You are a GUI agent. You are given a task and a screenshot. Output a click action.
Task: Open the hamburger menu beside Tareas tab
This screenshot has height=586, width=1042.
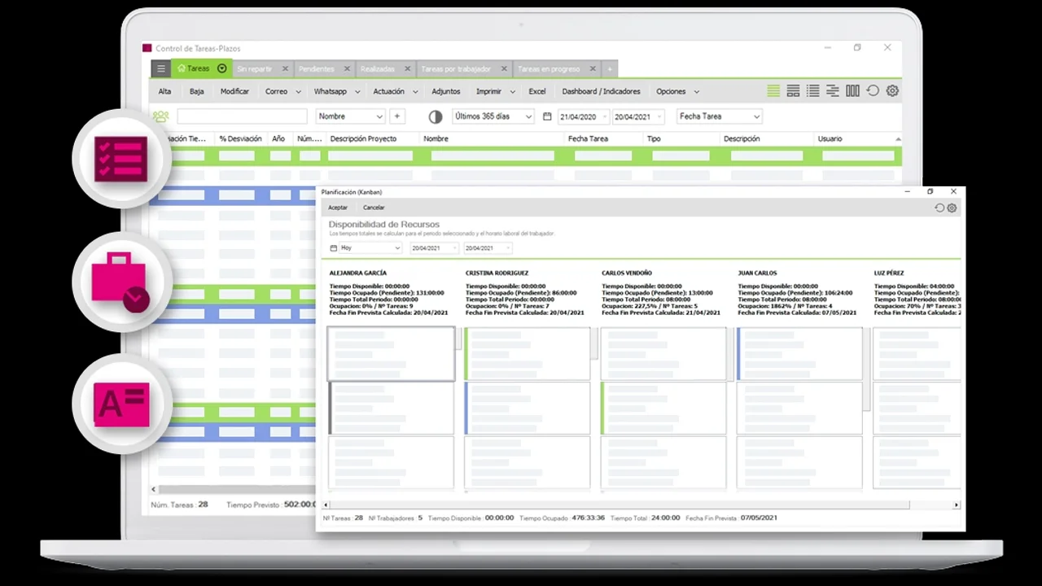tap(161, 69)
